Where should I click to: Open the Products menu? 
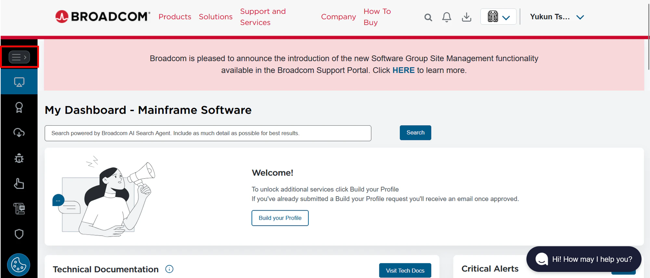click(x=175, y=17)
